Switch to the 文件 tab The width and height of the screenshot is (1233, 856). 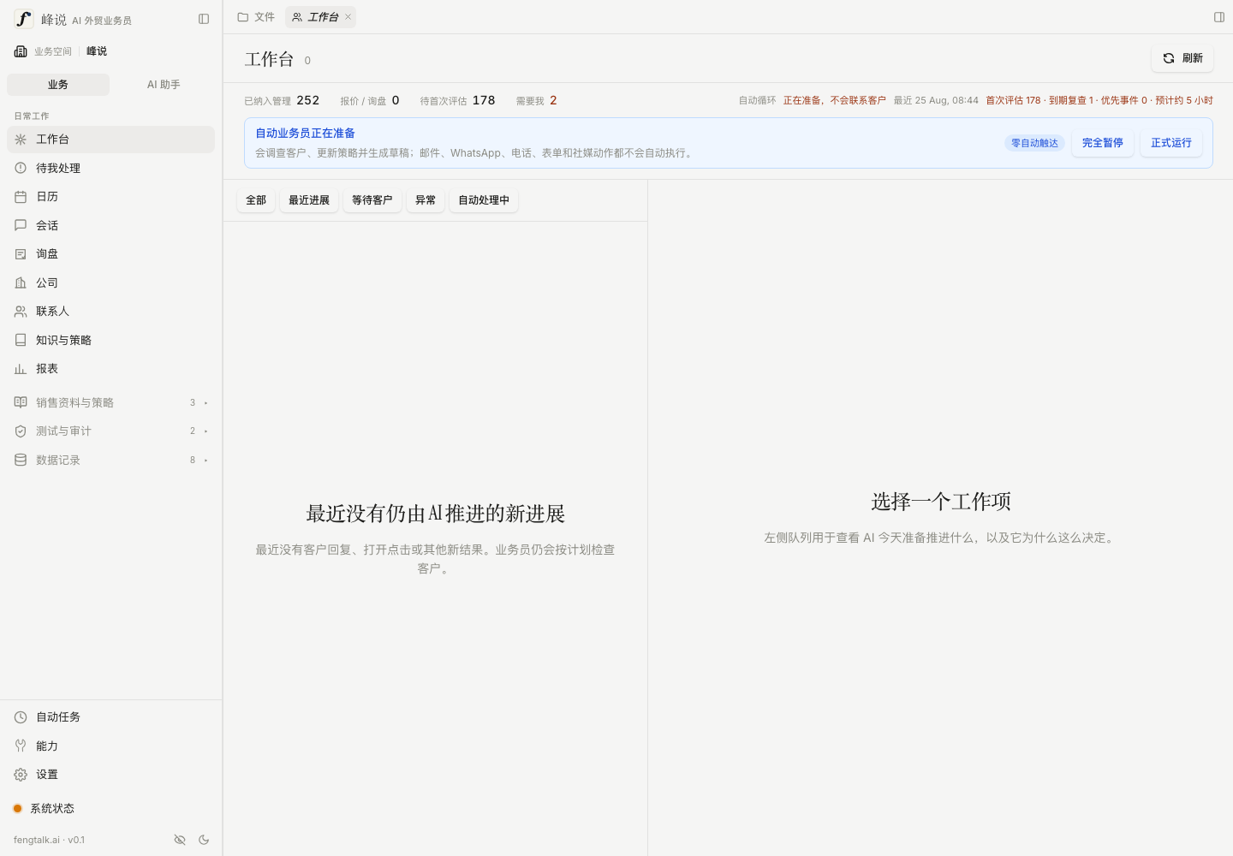(x=256, y=17)
